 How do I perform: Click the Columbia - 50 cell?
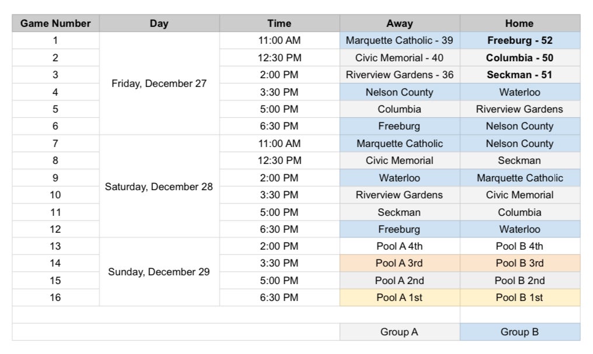(x=519, y=58)
